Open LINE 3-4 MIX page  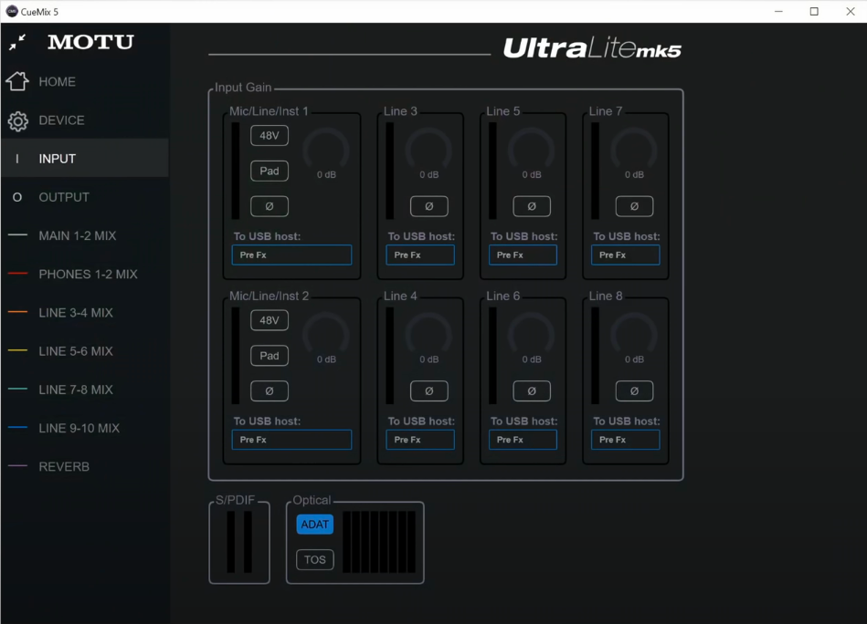point(85,313)
